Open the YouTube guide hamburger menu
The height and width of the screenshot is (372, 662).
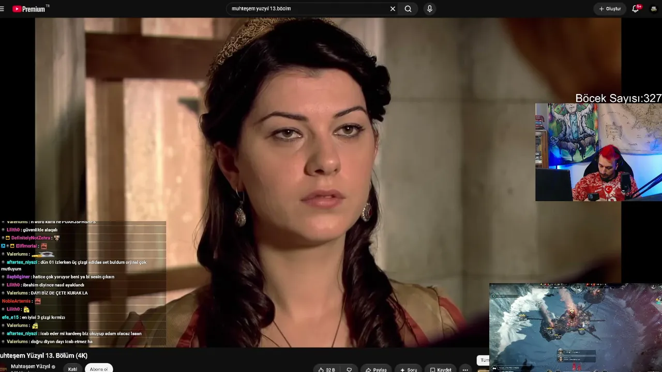[2, 9]
